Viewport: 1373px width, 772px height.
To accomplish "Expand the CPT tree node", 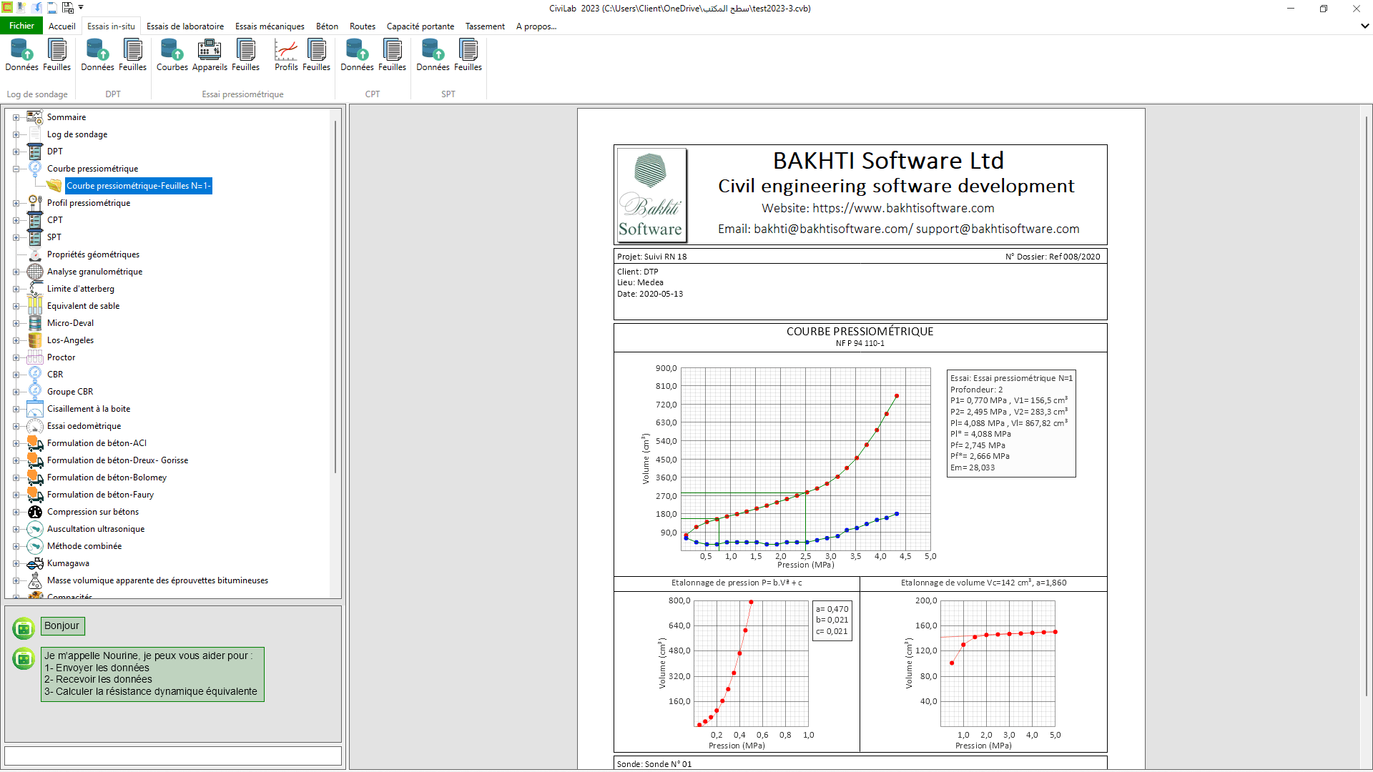I will [16, 220].
